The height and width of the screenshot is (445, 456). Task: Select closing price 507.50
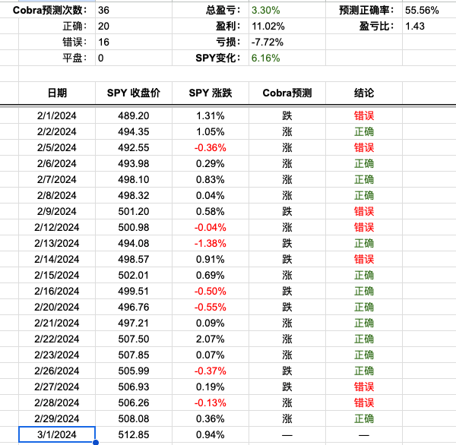click(x=134, y=339)
